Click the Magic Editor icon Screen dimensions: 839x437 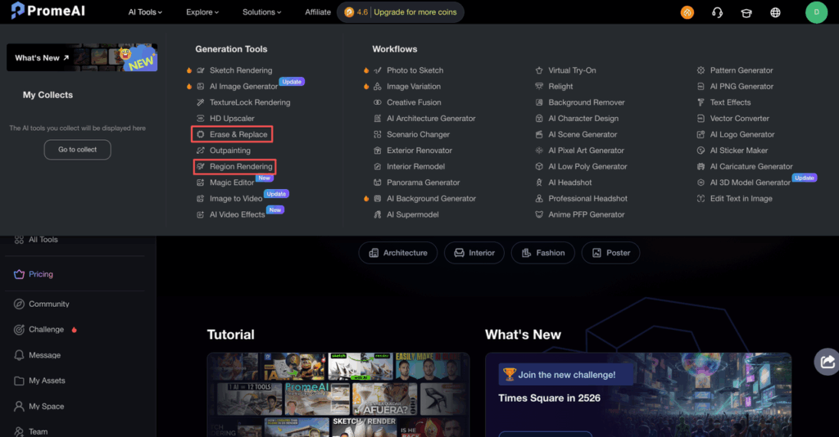pyautogui.click(x=201, y=182)
